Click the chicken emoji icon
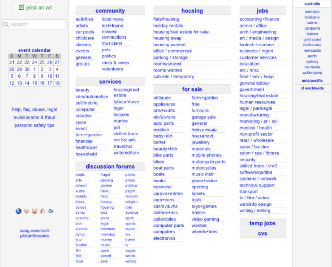Screen dimensions: 332x267 43,211
